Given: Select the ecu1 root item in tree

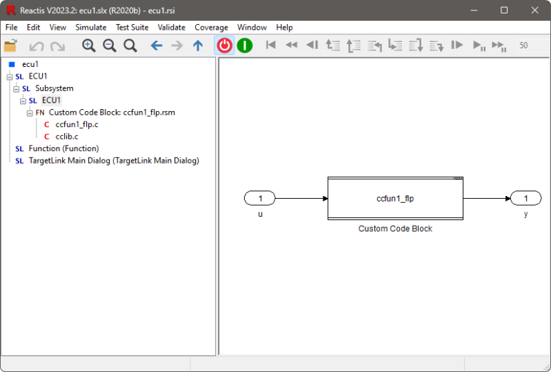Looking at the screenshot, I should pyautogui.click(x=30, y=64).
